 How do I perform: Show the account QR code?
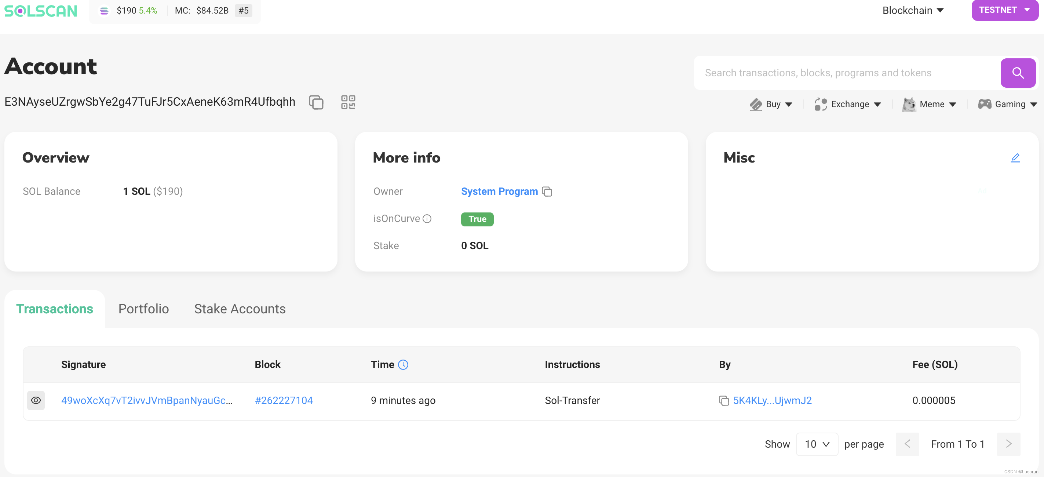(348, 102)
